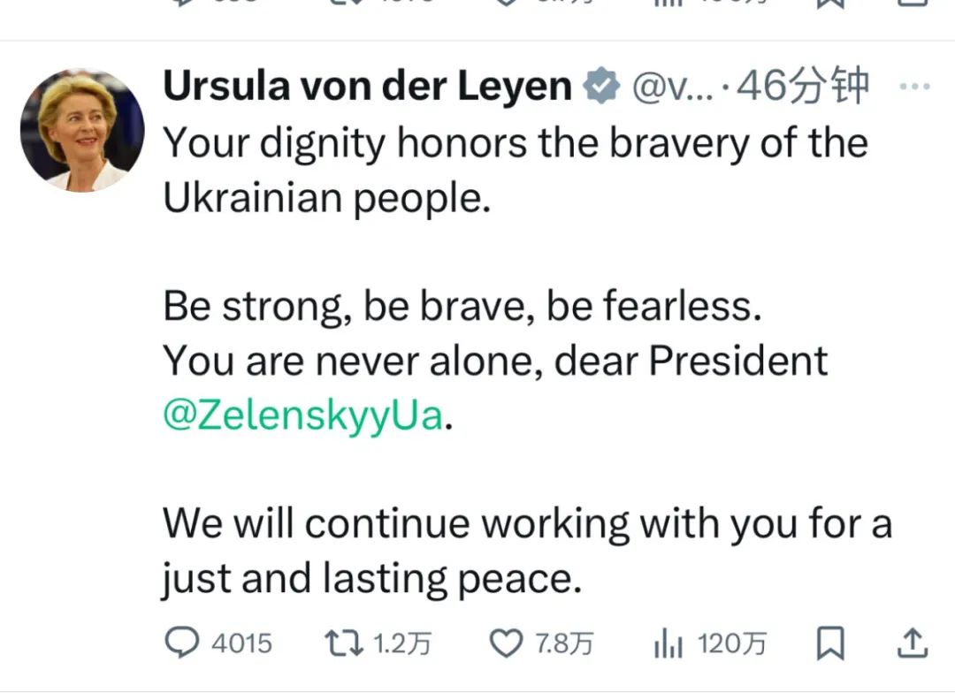
Task: Open the 46分钟 timestamp link
Action: (802, 86)
